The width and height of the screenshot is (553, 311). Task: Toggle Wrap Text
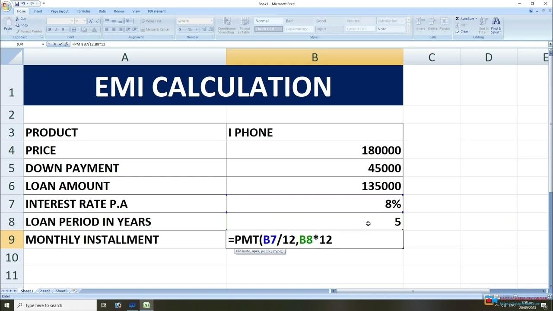point(151,21)
